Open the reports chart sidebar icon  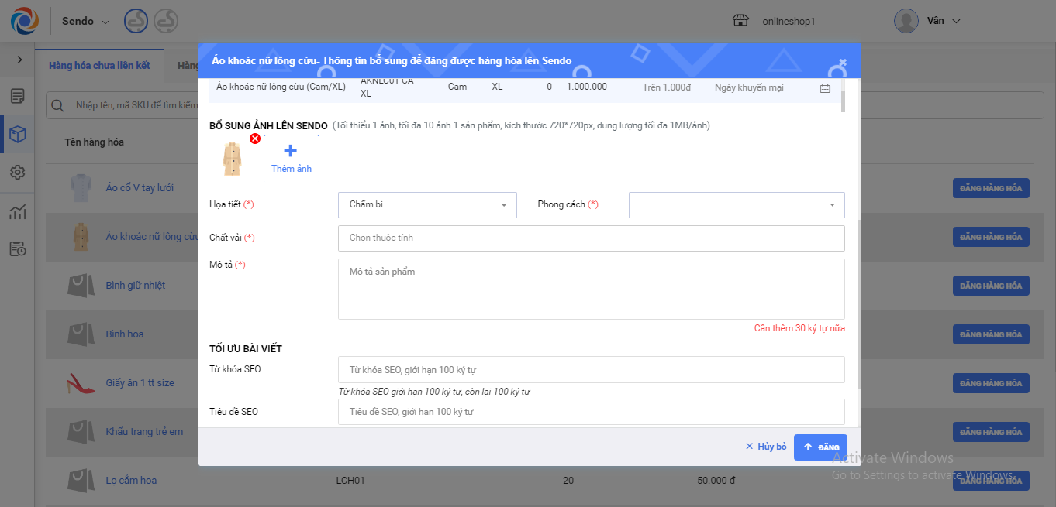click(18, 211)
